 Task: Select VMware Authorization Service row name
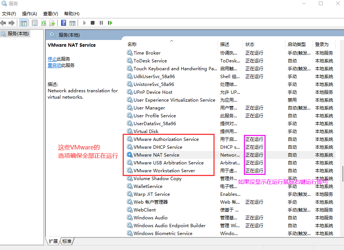166,139
